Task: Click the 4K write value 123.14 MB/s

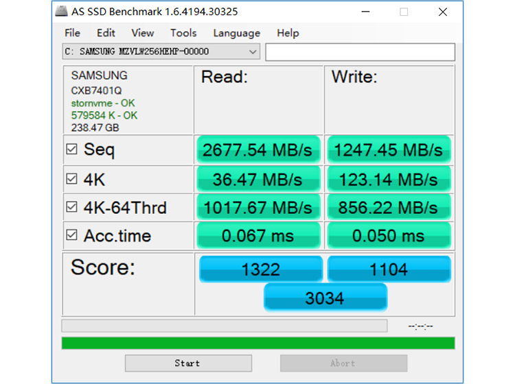Action: click(x=389, y=180)
